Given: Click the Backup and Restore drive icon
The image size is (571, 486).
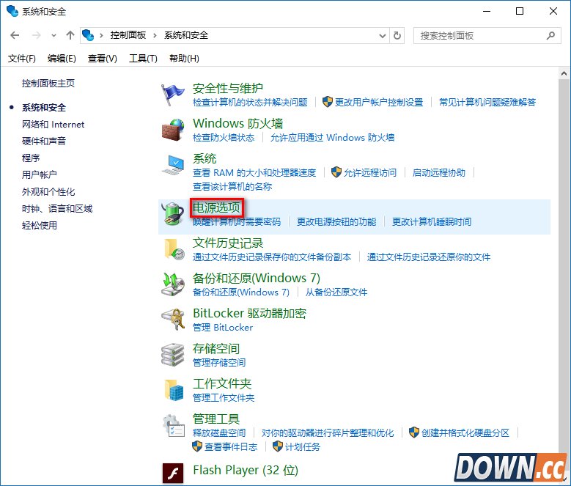Looking at the screenshot, I should pos(173,284).
